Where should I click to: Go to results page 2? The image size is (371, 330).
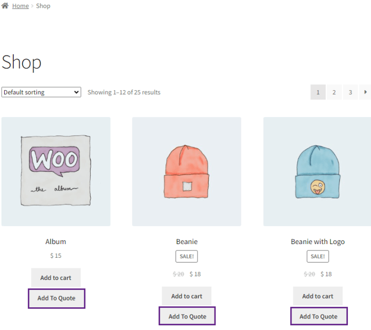[334, 92]
